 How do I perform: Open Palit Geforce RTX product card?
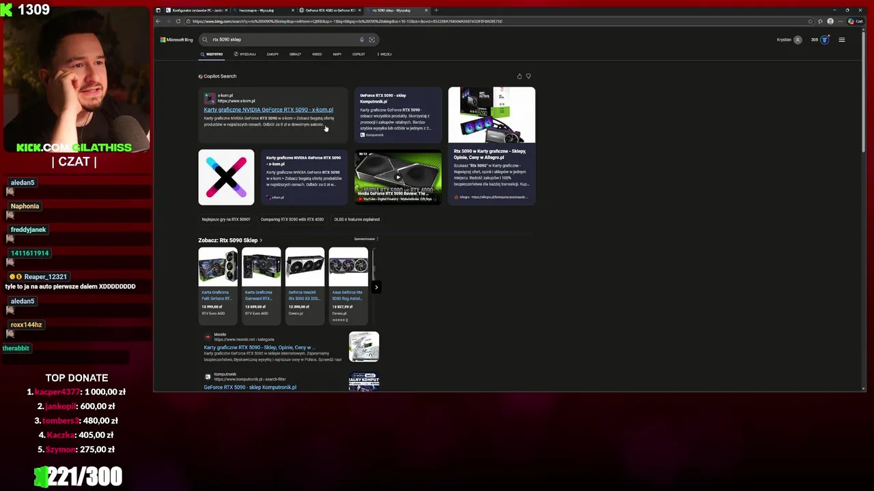click(218, 285)
